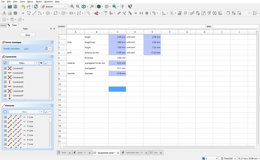The width and height of the screenshot is (260, 160).
Task: Open the TinkerCAD navigation style dropdown
Action: (x=228, y=158)
